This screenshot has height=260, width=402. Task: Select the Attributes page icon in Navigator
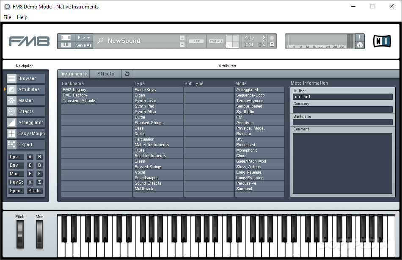11,89
